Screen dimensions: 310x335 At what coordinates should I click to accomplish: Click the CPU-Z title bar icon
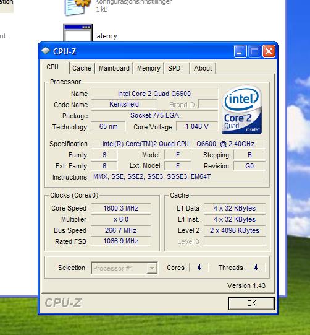tap(46, 51)
